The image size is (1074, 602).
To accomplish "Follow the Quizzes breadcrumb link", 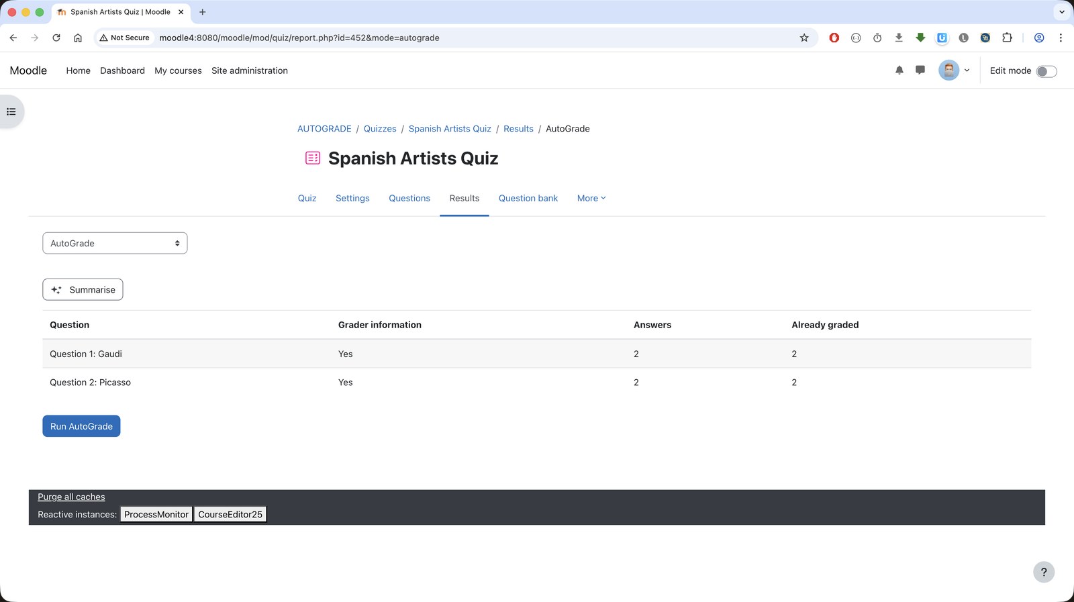I will pos(380,129).
